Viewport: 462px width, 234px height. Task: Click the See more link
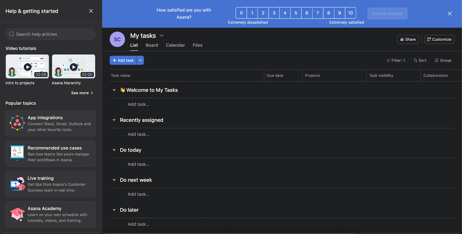[82, 93]
